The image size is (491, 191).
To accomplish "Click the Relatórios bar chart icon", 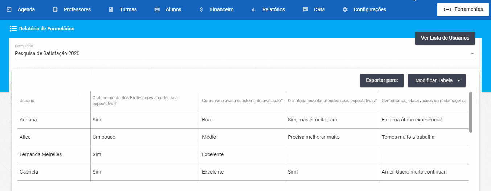I will pos(254,10).
